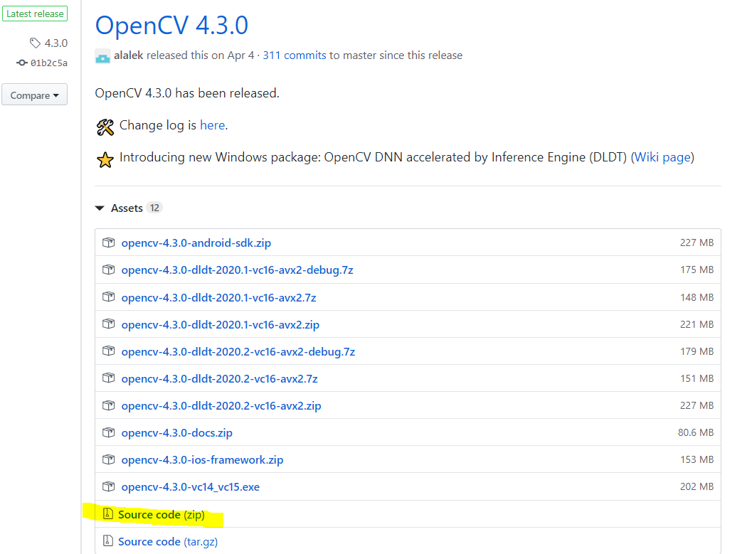The width and height of the screenshot is (742, 554).
Task: Click package icon for dldt-2020.2-vc16-avx2.zip
Action: (108, 405)
